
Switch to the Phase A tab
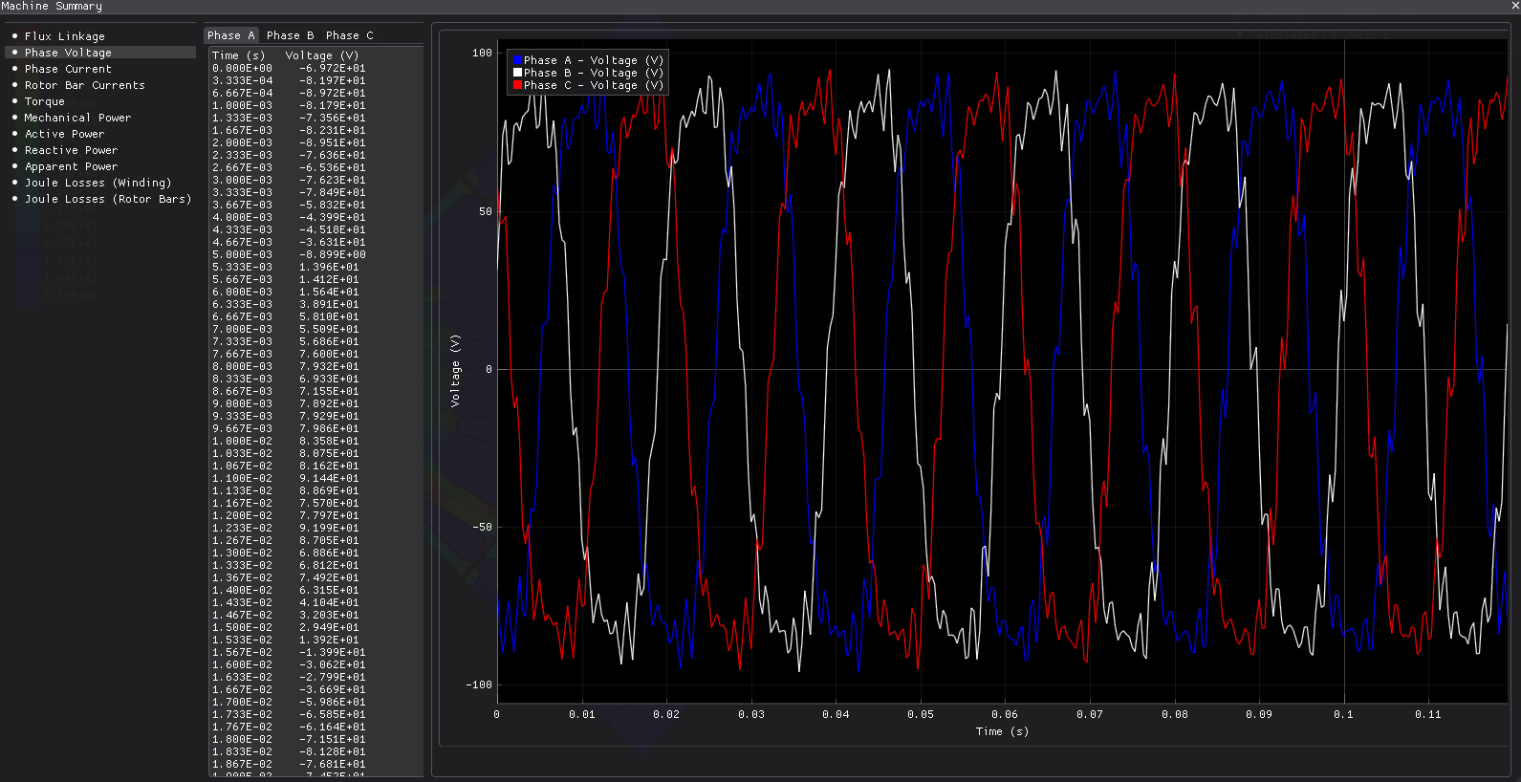click(x=231, y=35)
